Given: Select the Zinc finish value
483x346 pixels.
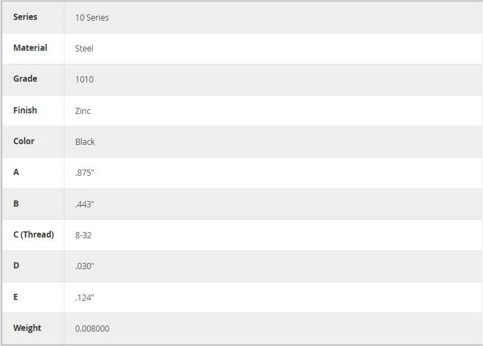Looking at the screenshot, I should (83, 111).
